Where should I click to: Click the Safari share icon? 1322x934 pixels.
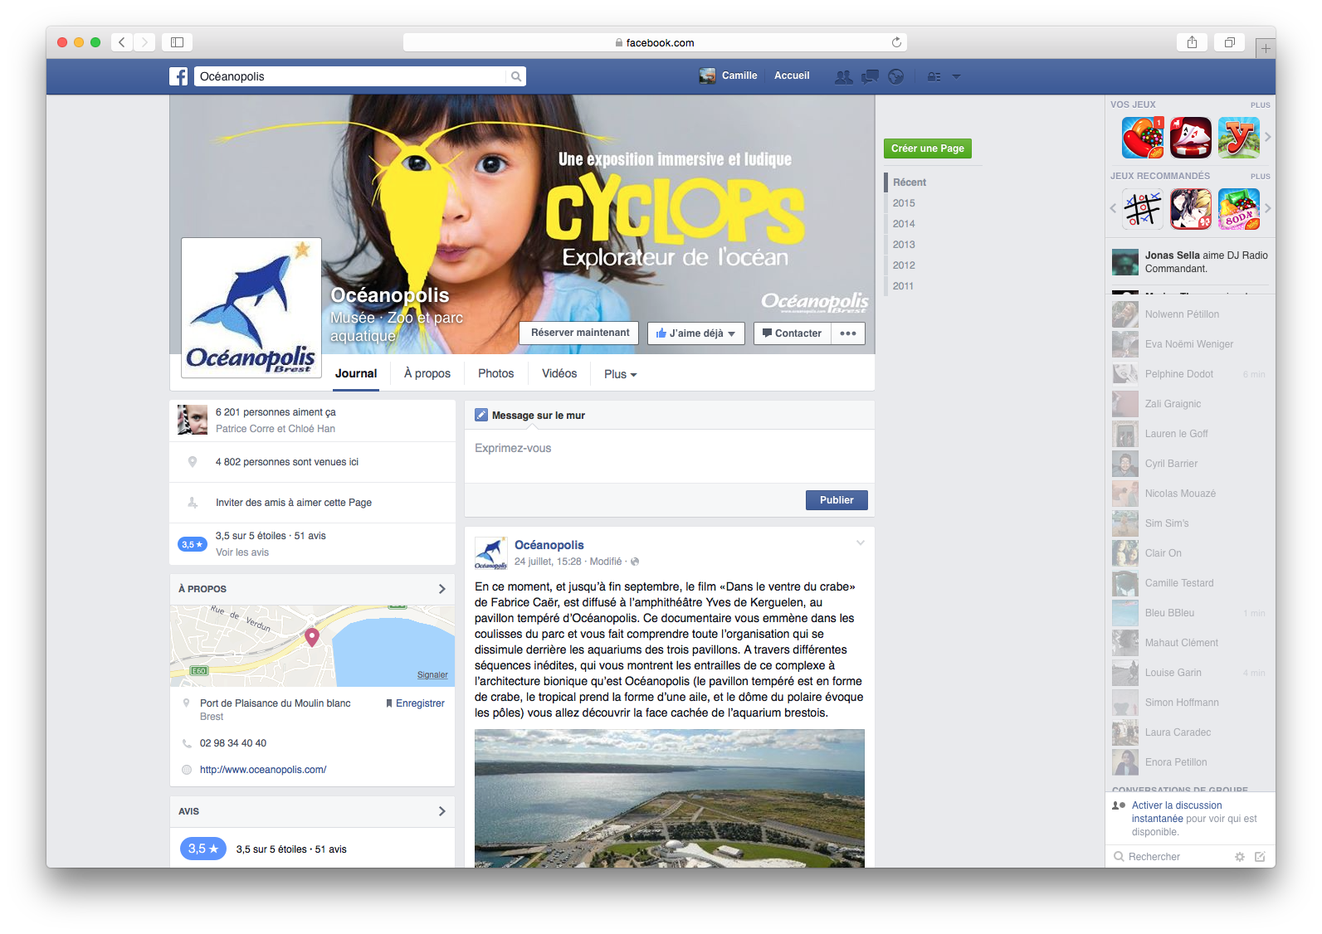[x=1192, y=42]
